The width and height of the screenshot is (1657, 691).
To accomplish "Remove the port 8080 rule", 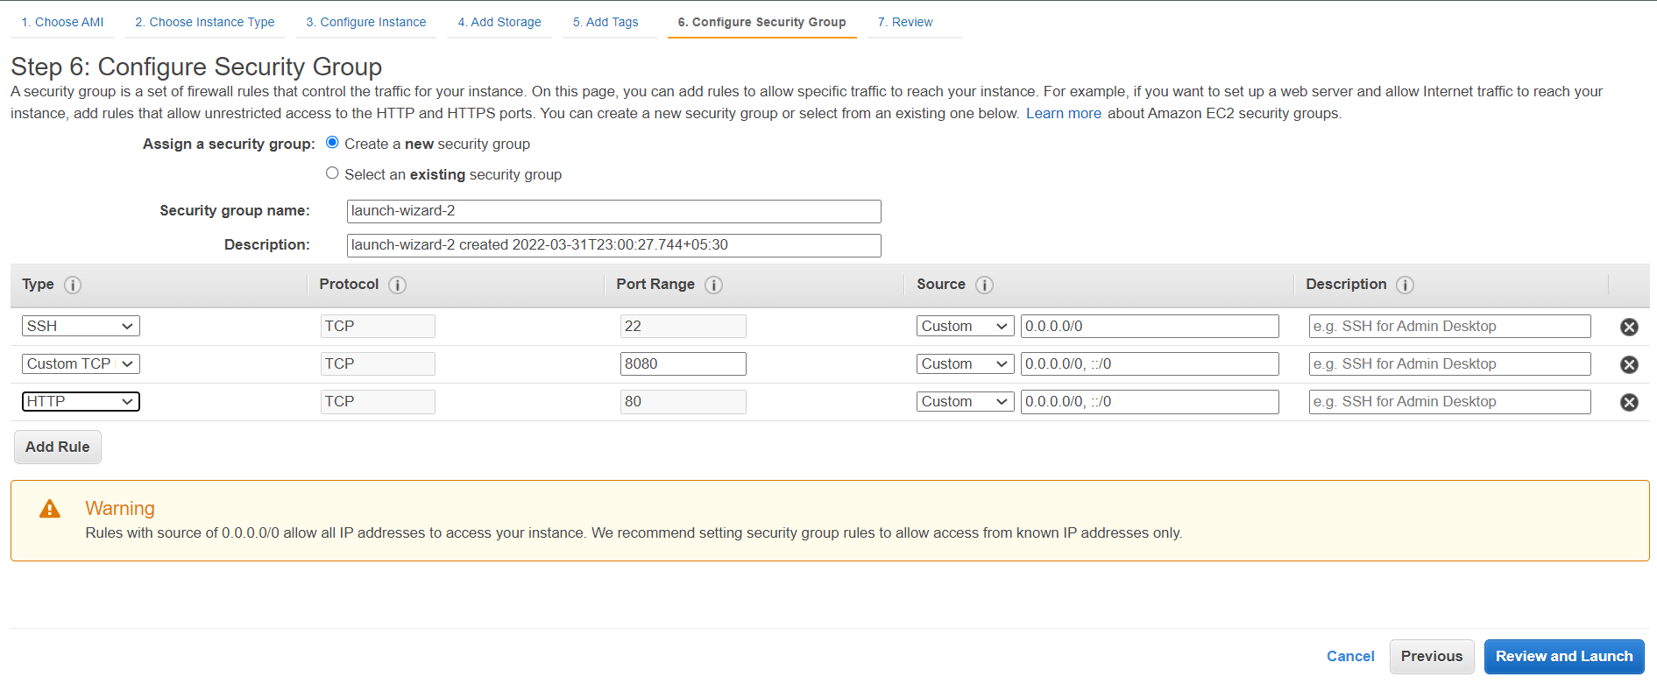I will point(1629,364).
